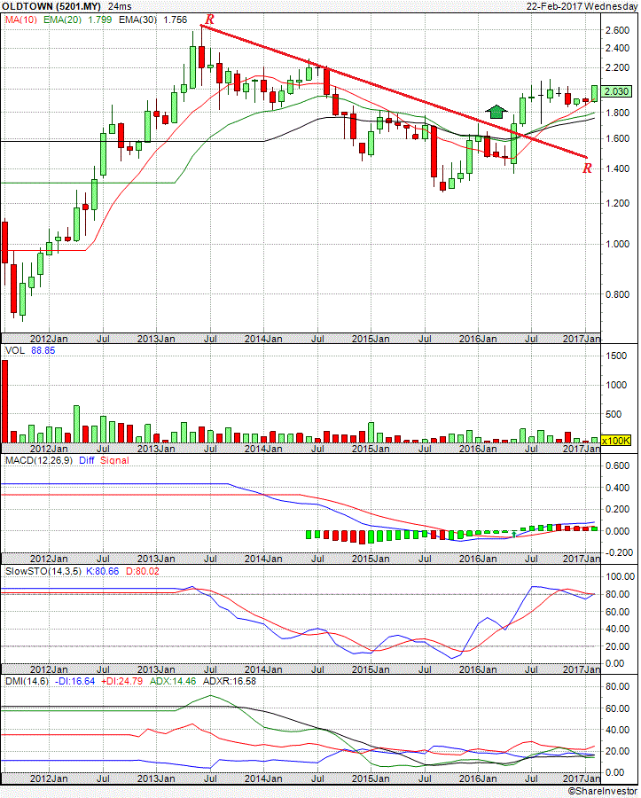Click 2013Jan on the price chart time axis
Image resolution: width=641 pixels, height=798 pixels.
[156, 339]
